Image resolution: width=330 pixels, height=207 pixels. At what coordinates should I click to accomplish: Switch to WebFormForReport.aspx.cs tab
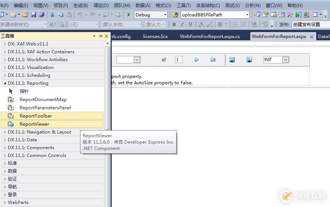(x=210, y=37)
